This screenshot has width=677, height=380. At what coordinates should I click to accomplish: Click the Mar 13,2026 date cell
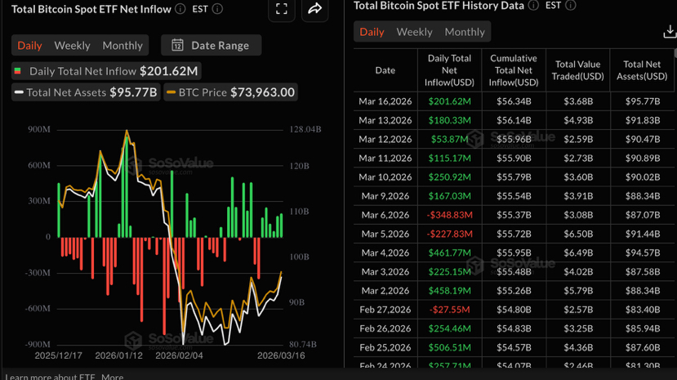pyautogui.click(x=385, y=120)
